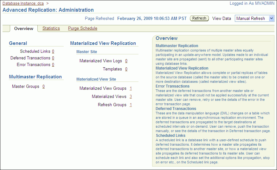The image size is (277, 170).
Task: Open the Materialized View Groups count link
Action: click(131, 88)
